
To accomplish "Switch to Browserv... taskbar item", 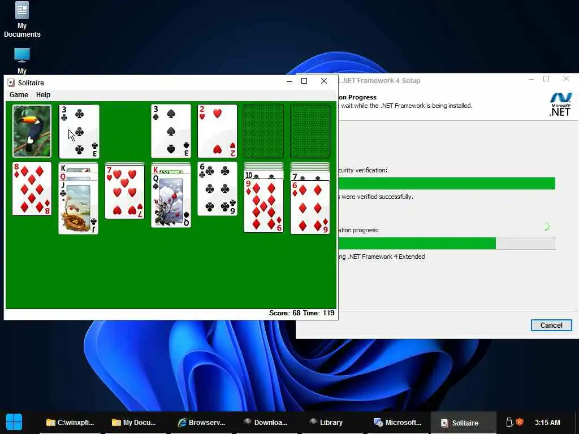I will [x=201, y=423].
